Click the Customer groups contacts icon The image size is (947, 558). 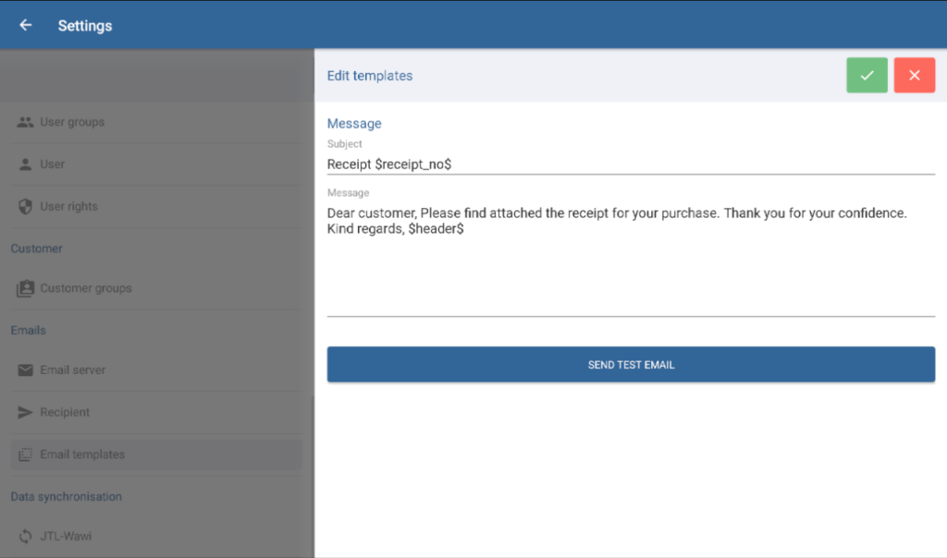coord(26,288)
